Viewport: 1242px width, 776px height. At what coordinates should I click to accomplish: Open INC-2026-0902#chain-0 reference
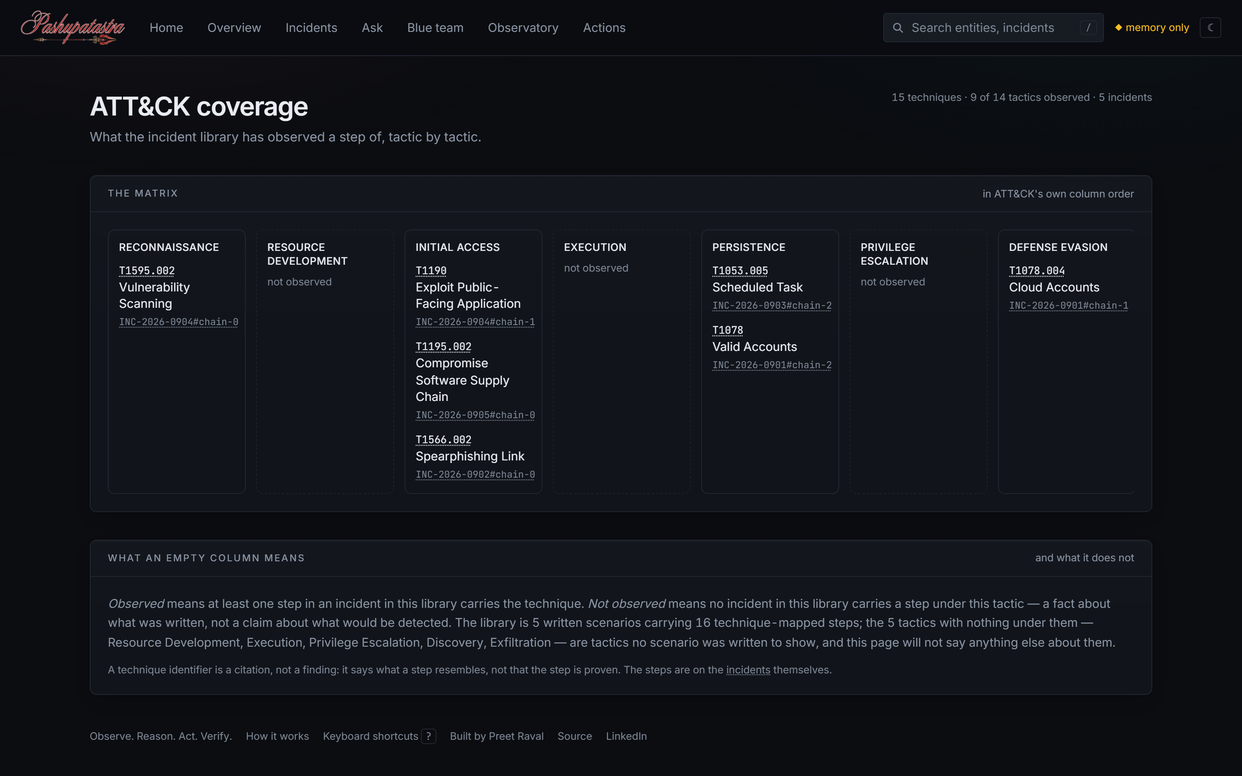coord(475,474)
